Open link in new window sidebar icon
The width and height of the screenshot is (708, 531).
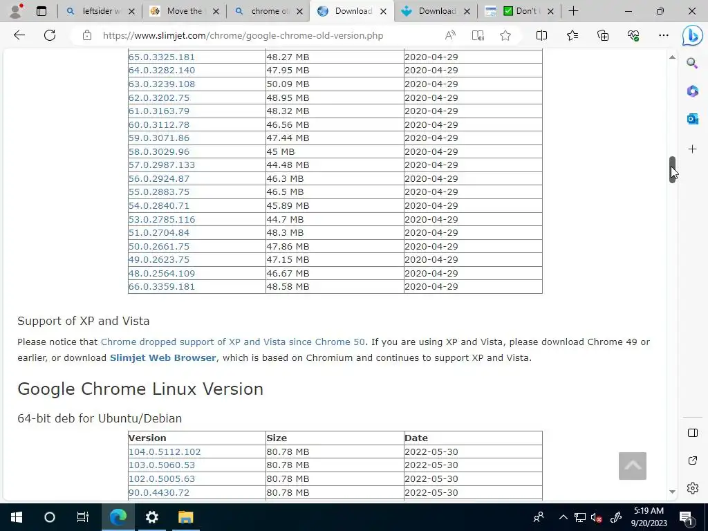(x=693, y=460)
